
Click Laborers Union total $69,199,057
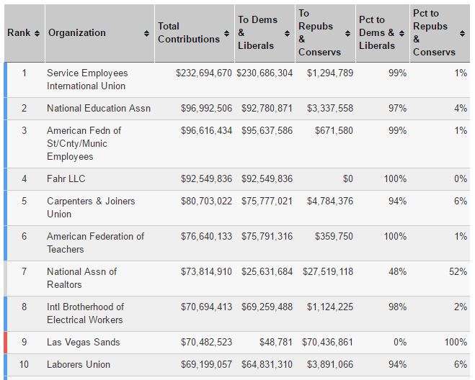(x=206, y=364)
